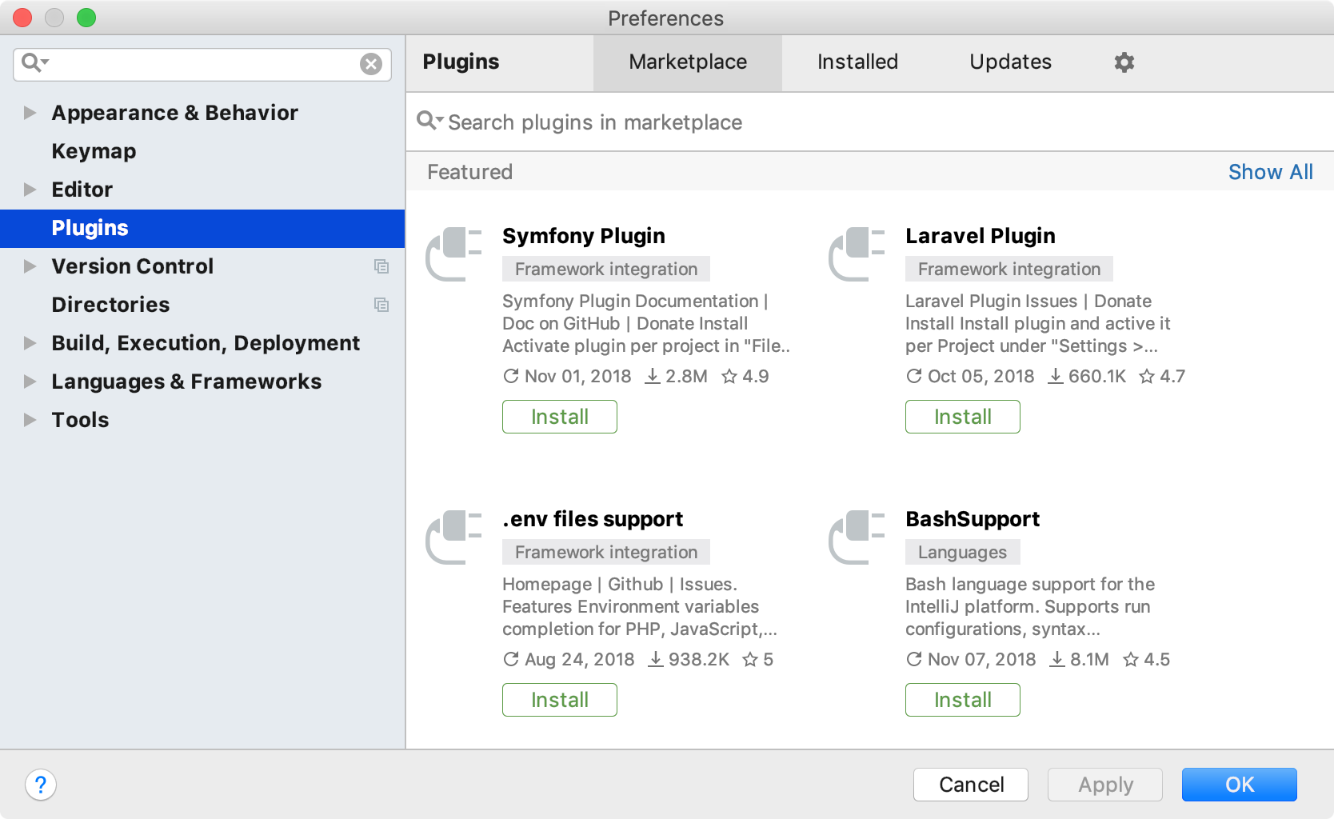Click the OK button

(x=1240, y=785)
